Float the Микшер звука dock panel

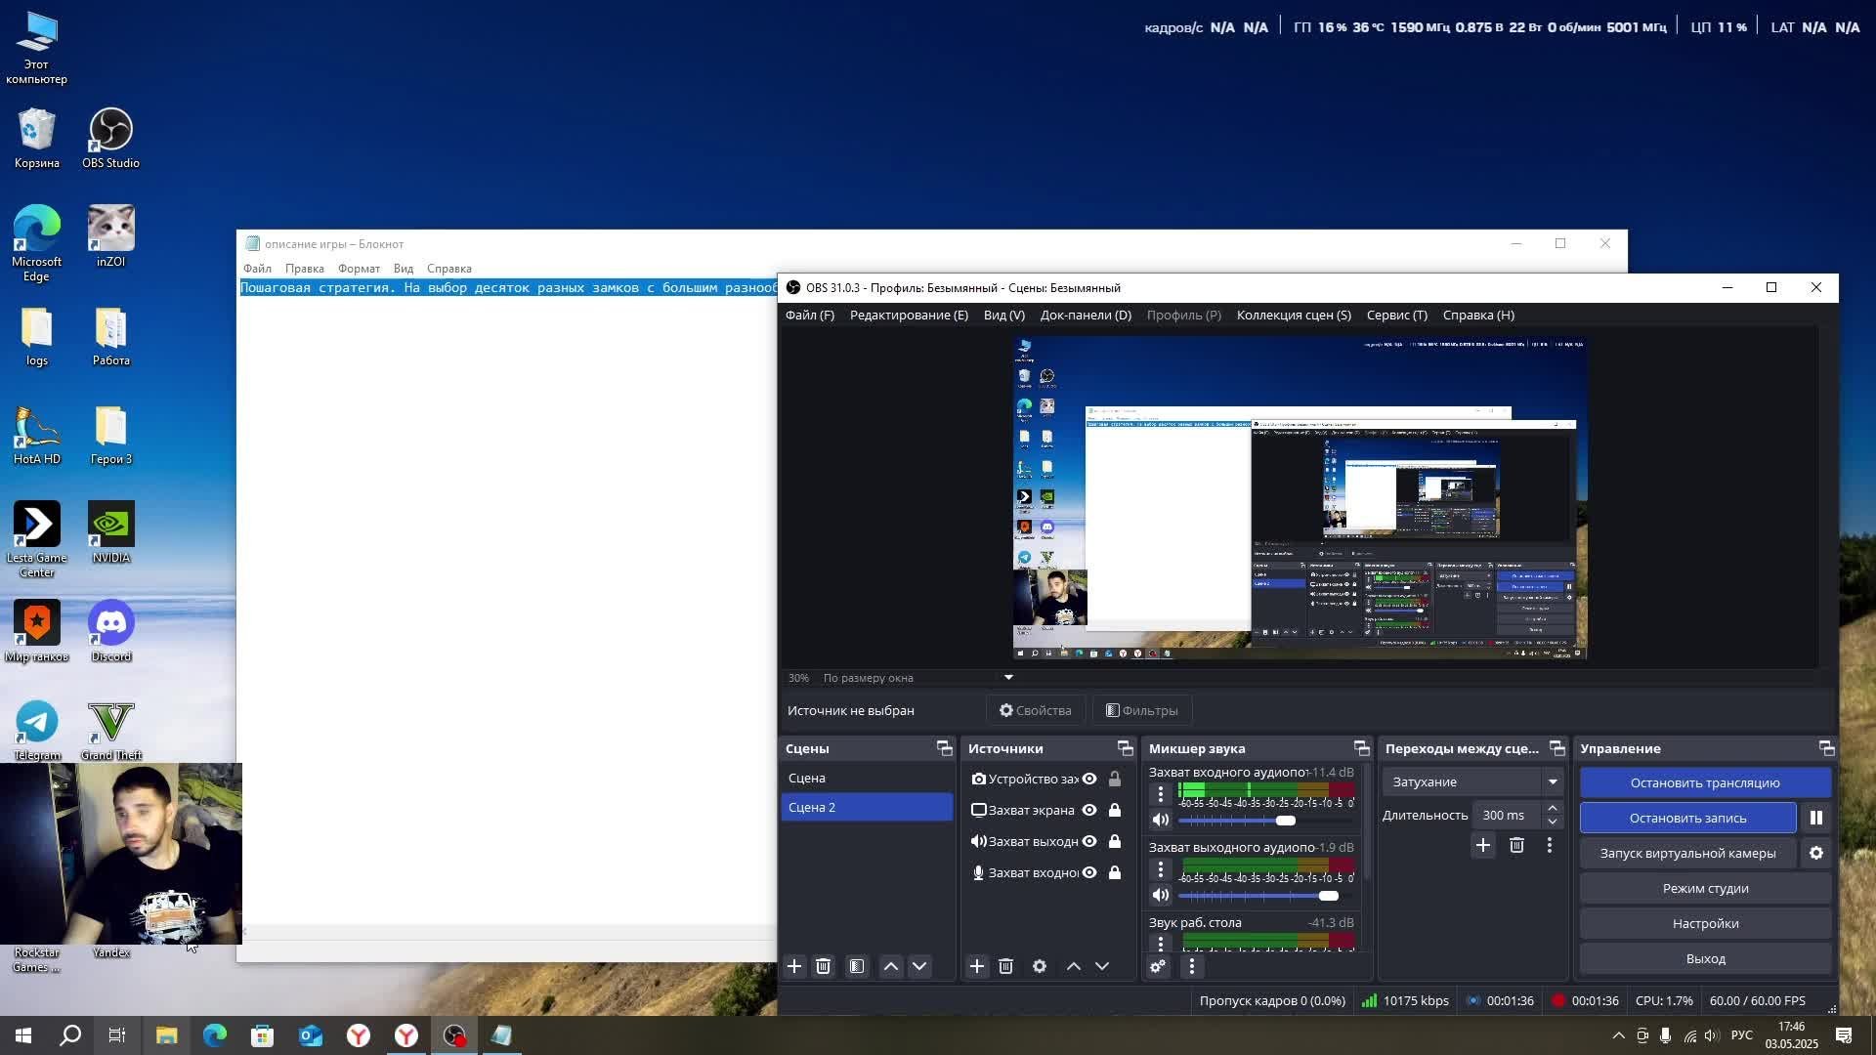tap(1361, 748)
